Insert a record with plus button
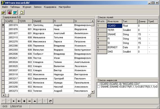This screenshot has height=109, width=160. (x=24, y=101)
